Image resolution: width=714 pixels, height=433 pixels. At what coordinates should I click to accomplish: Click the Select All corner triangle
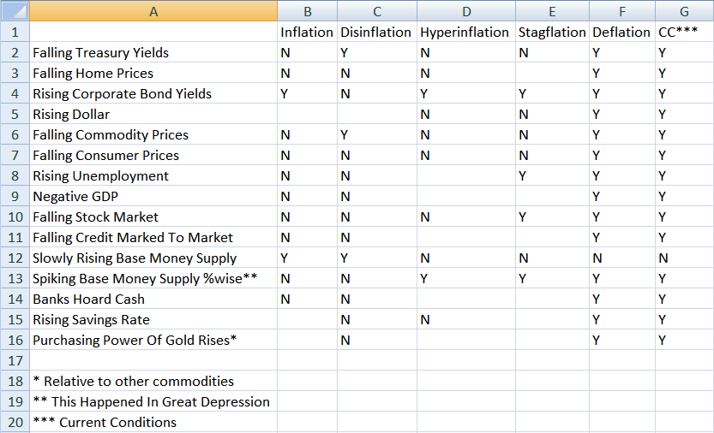pos(15,11)
